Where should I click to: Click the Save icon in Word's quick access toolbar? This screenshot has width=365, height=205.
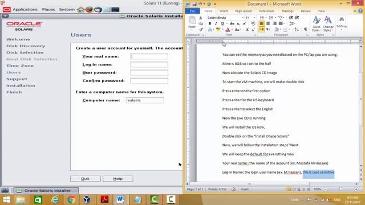click(x=194, y=4)
